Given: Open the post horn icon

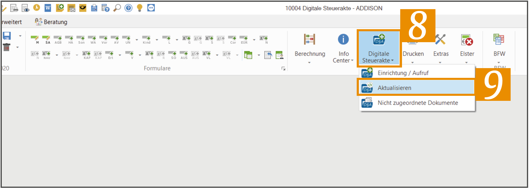Looking at the screenshot, I should [x=83, y=8].
